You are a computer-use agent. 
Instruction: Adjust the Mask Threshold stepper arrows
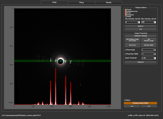[155, 58]
